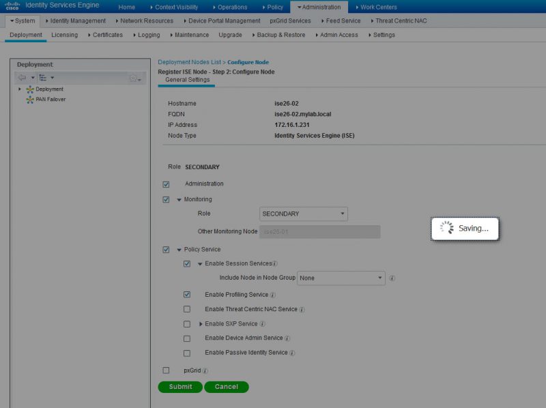Click the PAN Failover node icon
The image size is (546, 408).
point(30,99)
